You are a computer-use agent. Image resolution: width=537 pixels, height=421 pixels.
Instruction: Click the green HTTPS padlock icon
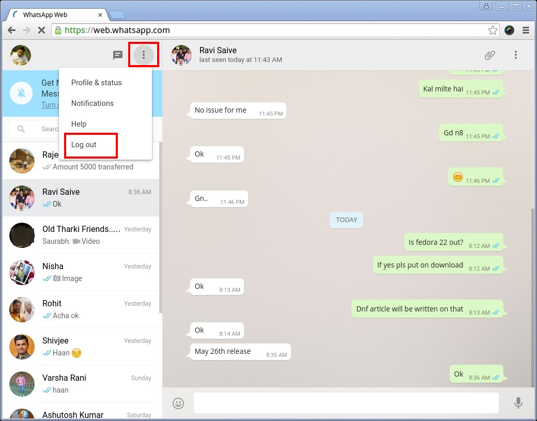58,30
